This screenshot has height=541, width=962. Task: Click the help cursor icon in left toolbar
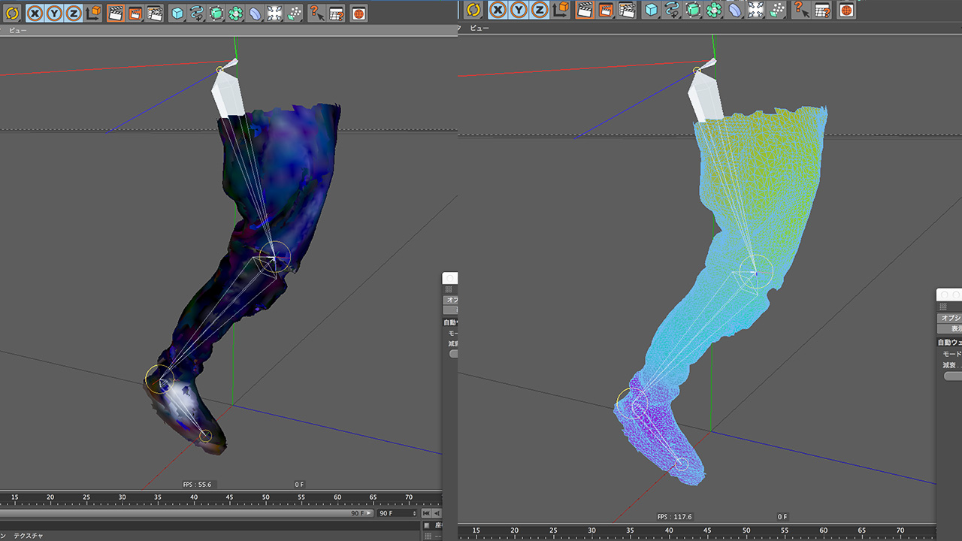click(316, 13)
